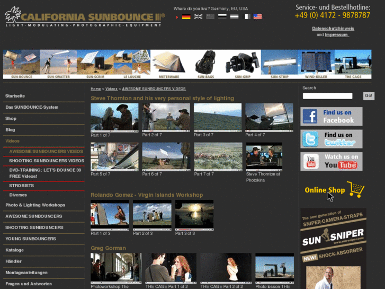The width and height of the screenshot is (385, 289).
Task: Play Rolando Gomez Part 3 of 3 video
Action: click(194, 215)
